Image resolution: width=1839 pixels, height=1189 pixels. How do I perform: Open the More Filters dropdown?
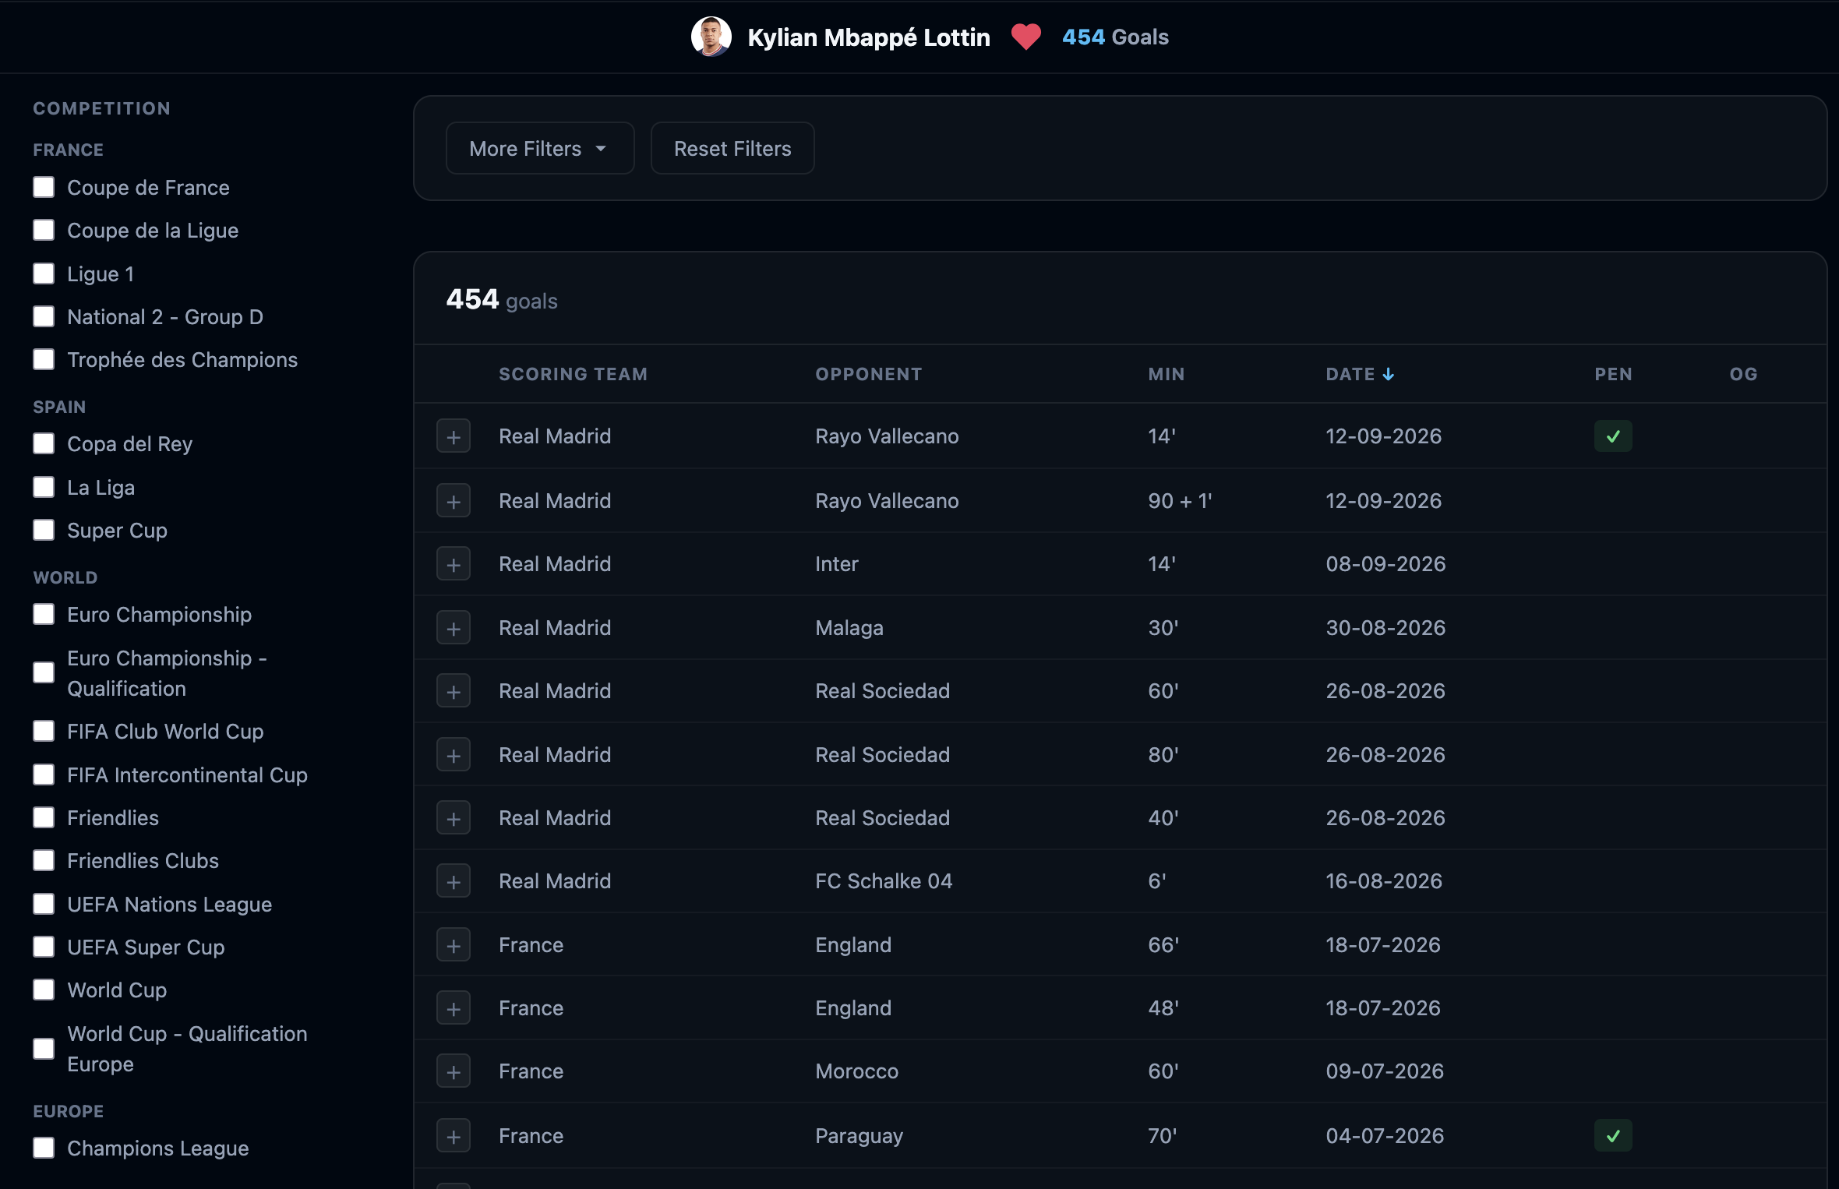[x=539, y=148]
